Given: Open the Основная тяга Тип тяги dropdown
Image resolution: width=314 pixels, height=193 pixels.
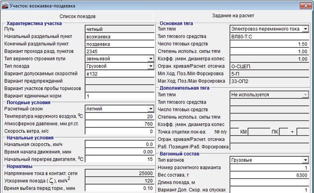Looking at the screenshot, I should 305,29.
